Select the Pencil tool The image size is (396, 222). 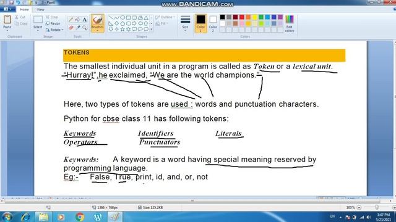(71, 19)
